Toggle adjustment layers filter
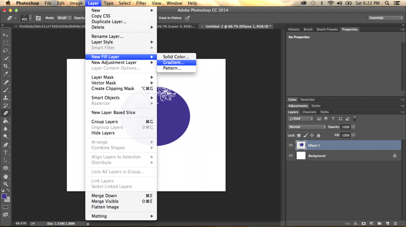Image resolution: width=406 pixels, height=227 pixels. pyautogui.click(x=326, y=119)
